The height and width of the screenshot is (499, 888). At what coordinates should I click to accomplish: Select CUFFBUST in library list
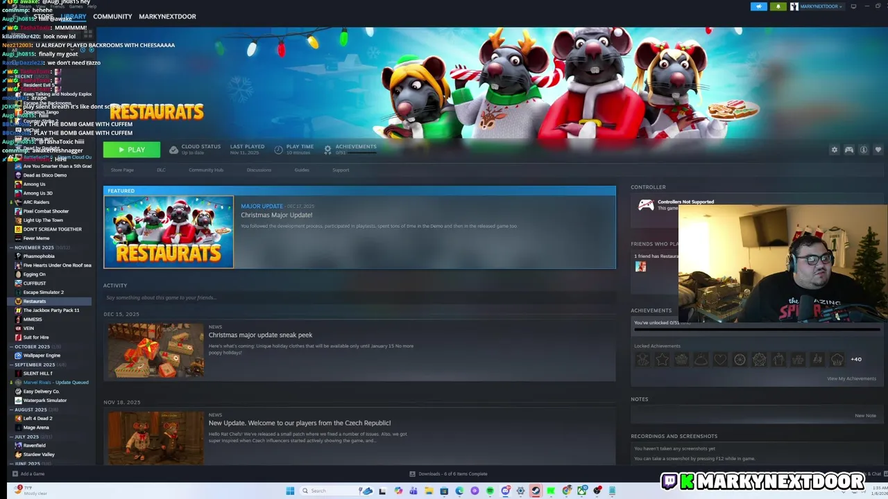(35, 283)
